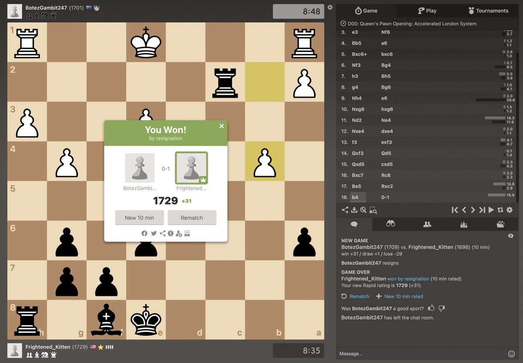Jump to last move
This screenshot has width=523, height=363.
click(482, 210)
